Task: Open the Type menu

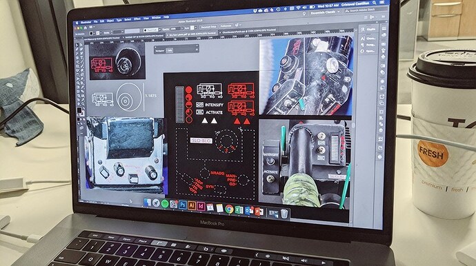Action: click(119, 20)
